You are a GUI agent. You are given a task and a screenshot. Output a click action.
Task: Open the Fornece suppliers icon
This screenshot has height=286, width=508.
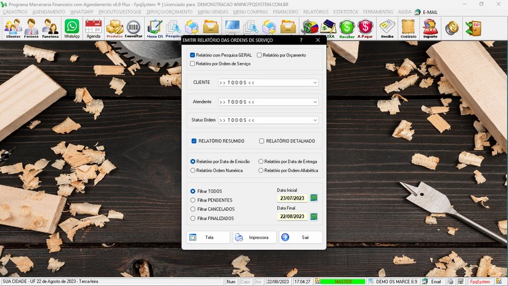coord(31,29)
